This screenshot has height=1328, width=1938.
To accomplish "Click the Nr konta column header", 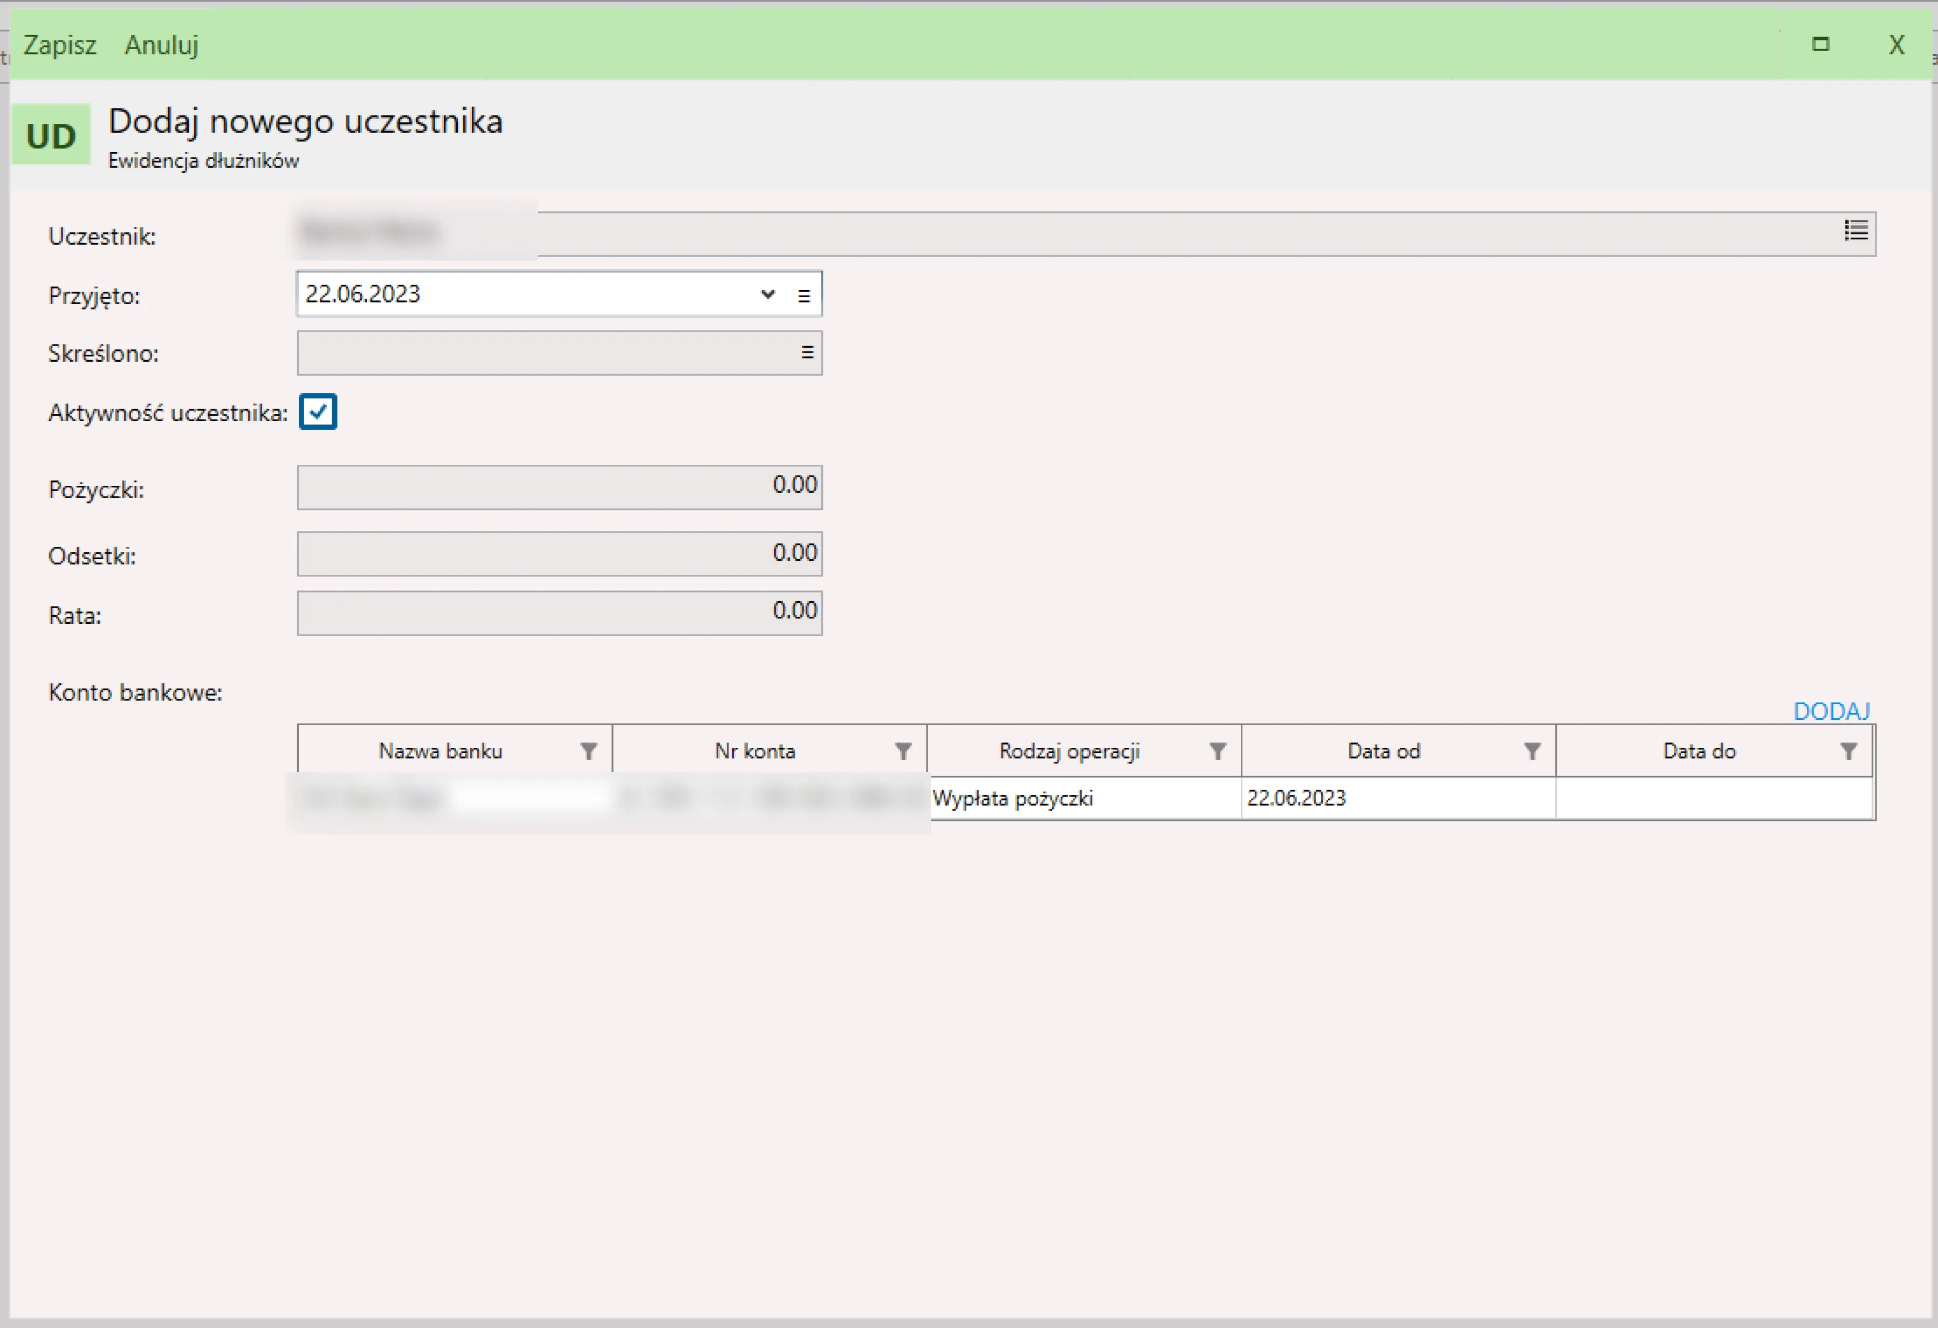I will coord(769,751).
